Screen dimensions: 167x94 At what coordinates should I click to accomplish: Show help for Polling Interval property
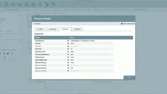68,57
